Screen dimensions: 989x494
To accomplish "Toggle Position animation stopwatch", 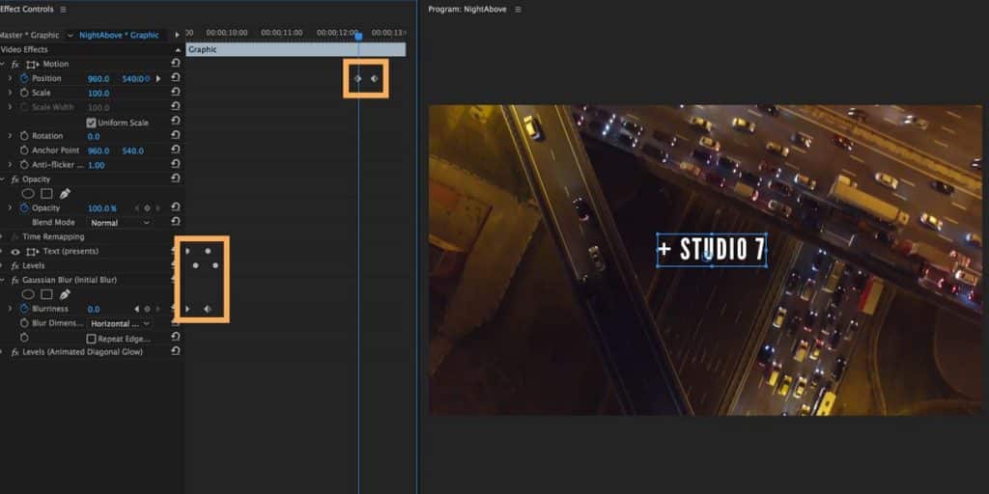I will click(25, 78).
